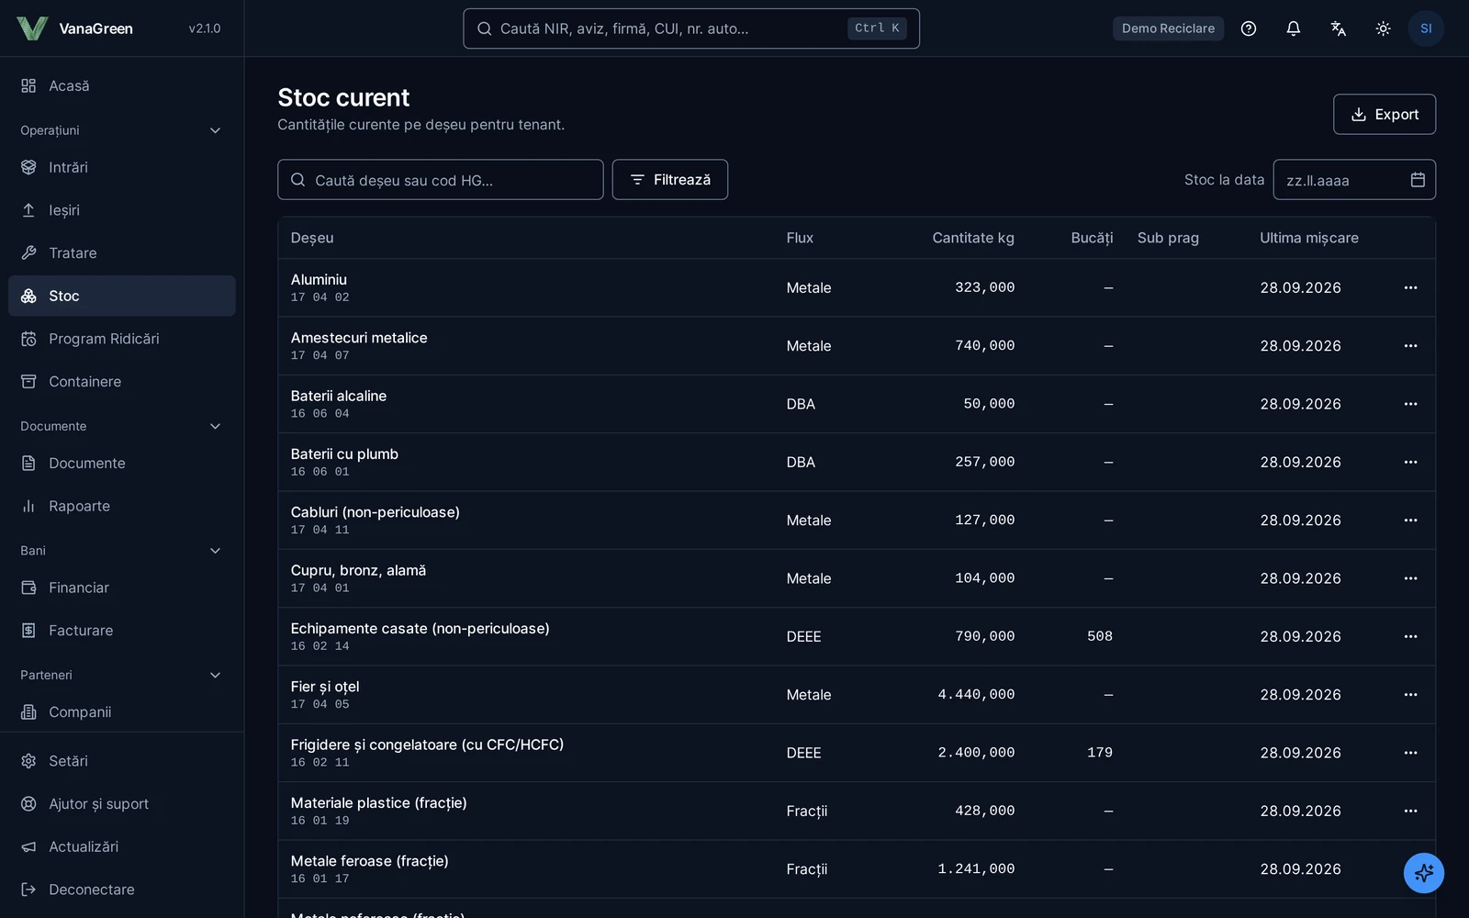
Task: Click the Filtrează button
Action: point(670,180)
